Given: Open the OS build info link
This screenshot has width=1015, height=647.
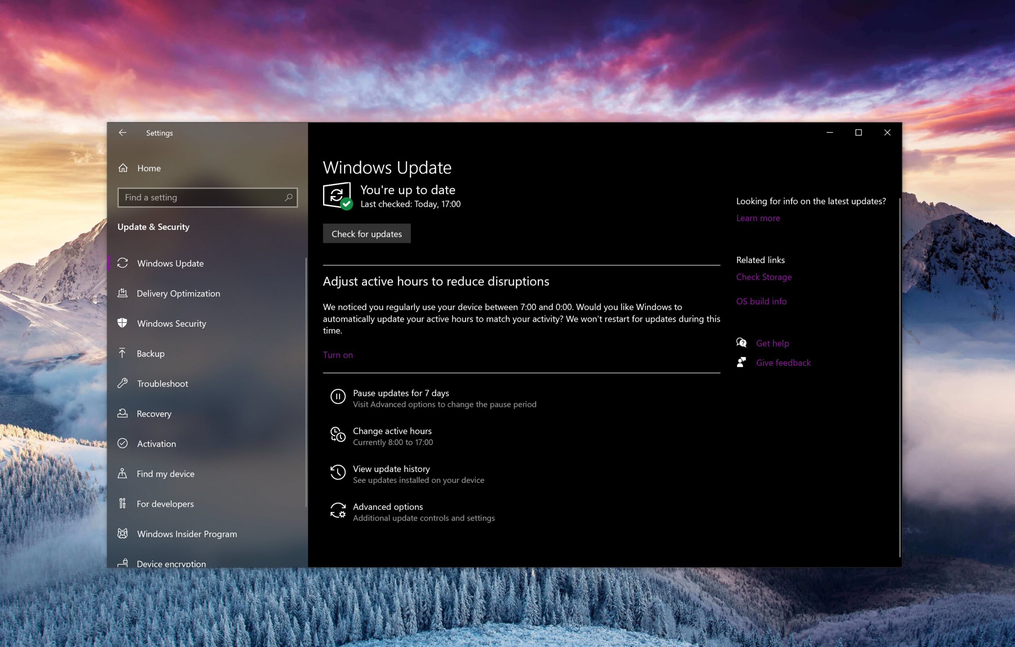Looking at the screenshot, I should point(761,301).
